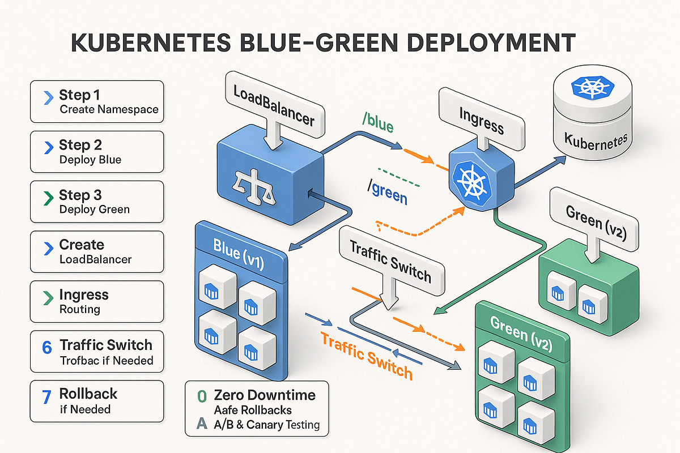Click the Rollback if Needed step
This screenshot has width=680, height=453.
pyautogui.click(x=96, y=401)
